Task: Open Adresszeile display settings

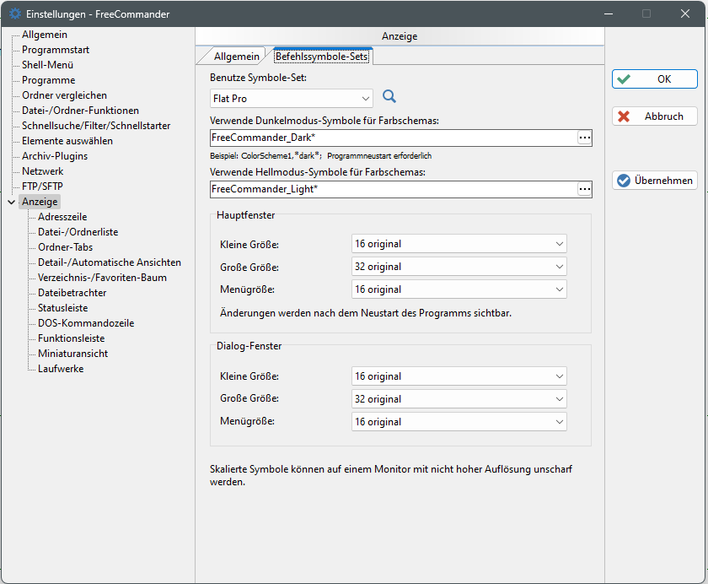Action: coord(62,217)
